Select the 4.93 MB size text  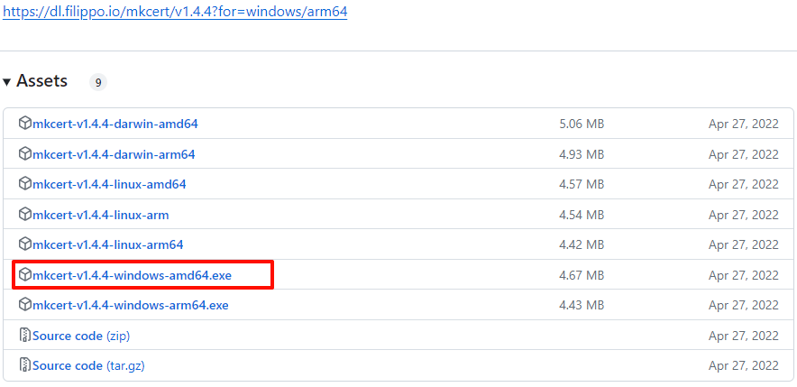[582, 154]
